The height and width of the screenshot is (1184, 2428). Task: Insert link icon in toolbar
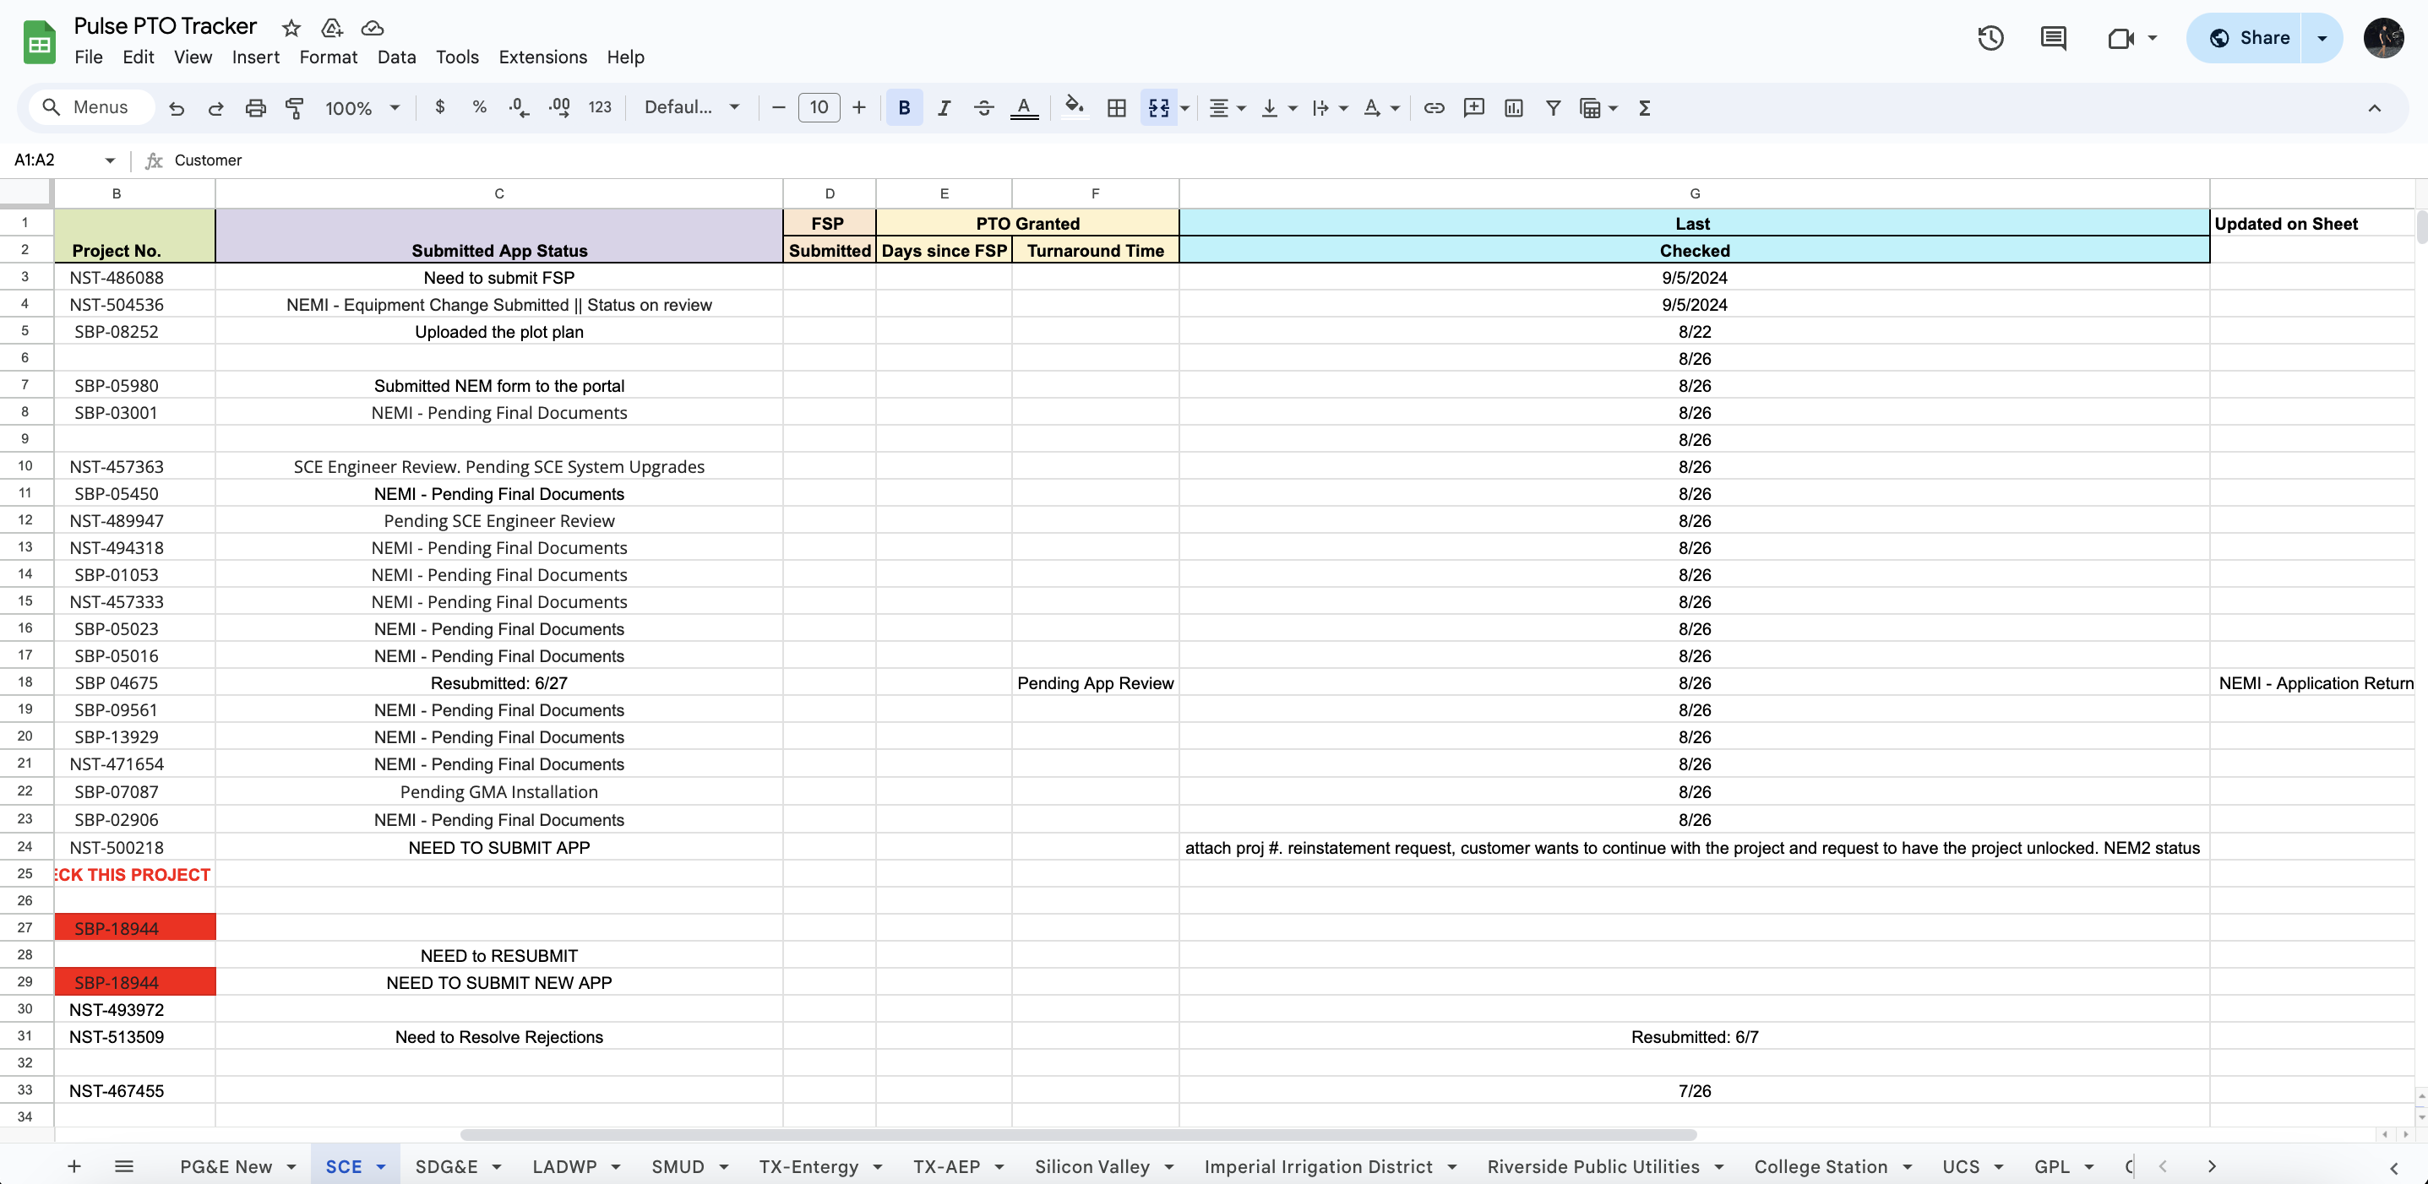point(1434,108)
